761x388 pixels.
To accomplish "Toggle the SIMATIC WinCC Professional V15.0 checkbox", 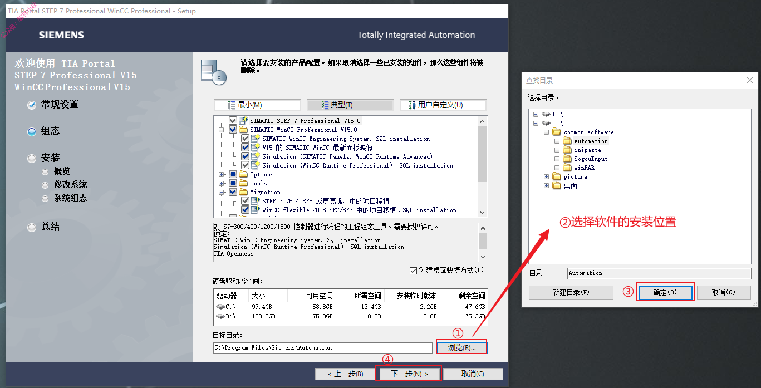I will (x=233, y=130).
